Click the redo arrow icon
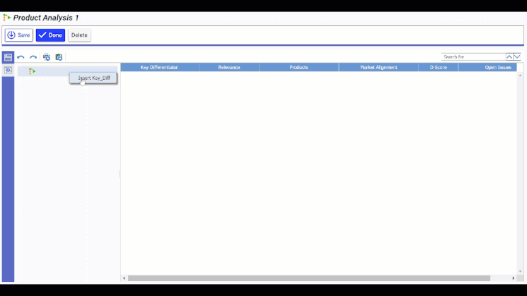This screenshot has height=296, width=527. point(33,57)
